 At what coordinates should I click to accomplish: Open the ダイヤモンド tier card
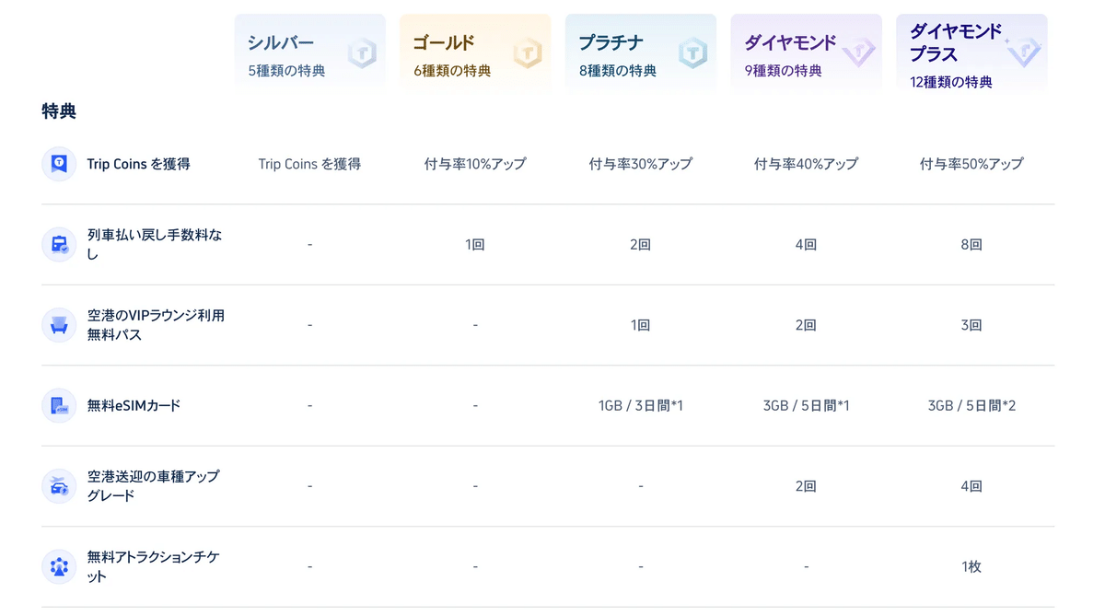[x=806, y=53]
